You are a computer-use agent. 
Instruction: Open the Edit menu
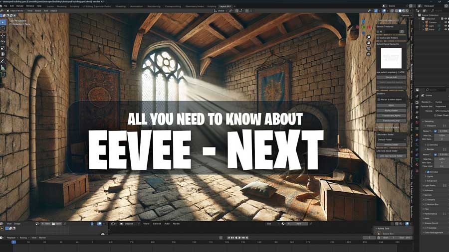click(11, 6)
